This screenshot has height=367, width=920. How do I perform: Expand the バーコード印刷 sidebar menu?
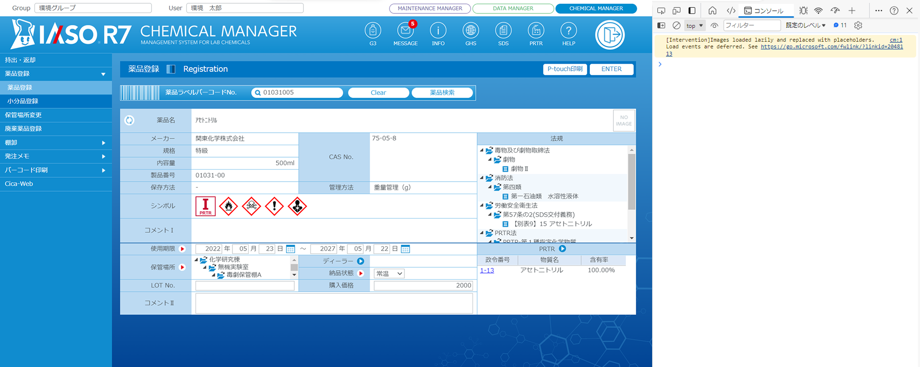[x=56, y=170]
